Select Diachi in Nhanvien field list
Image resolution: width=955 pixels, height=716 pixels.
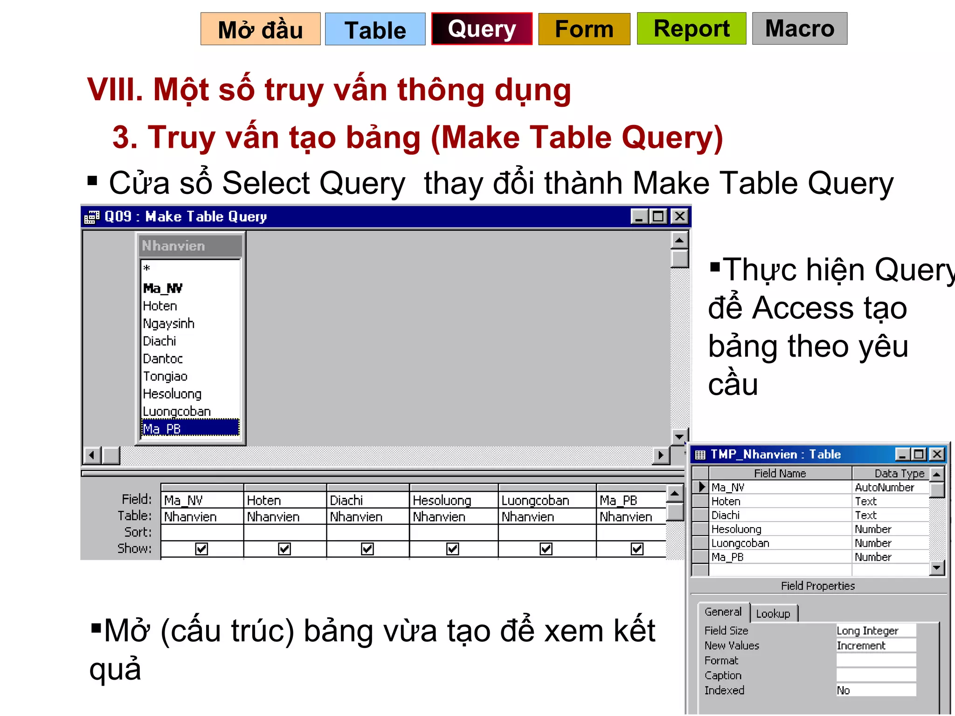(x=191, y=341)
